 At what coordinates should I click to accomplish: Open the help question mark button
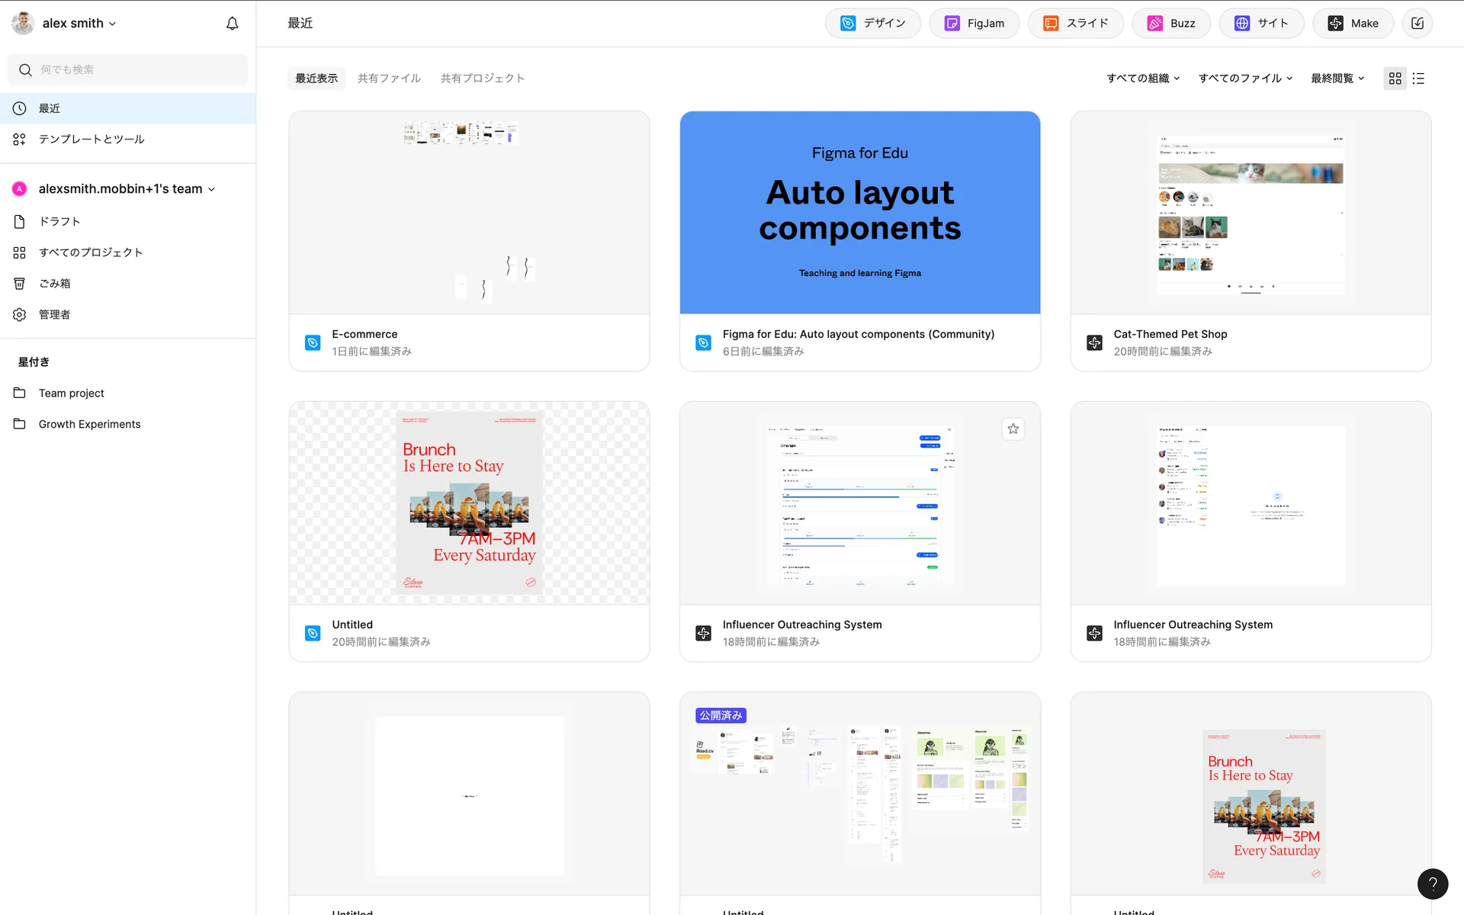pyautogui.click(x=1432, y=884)
